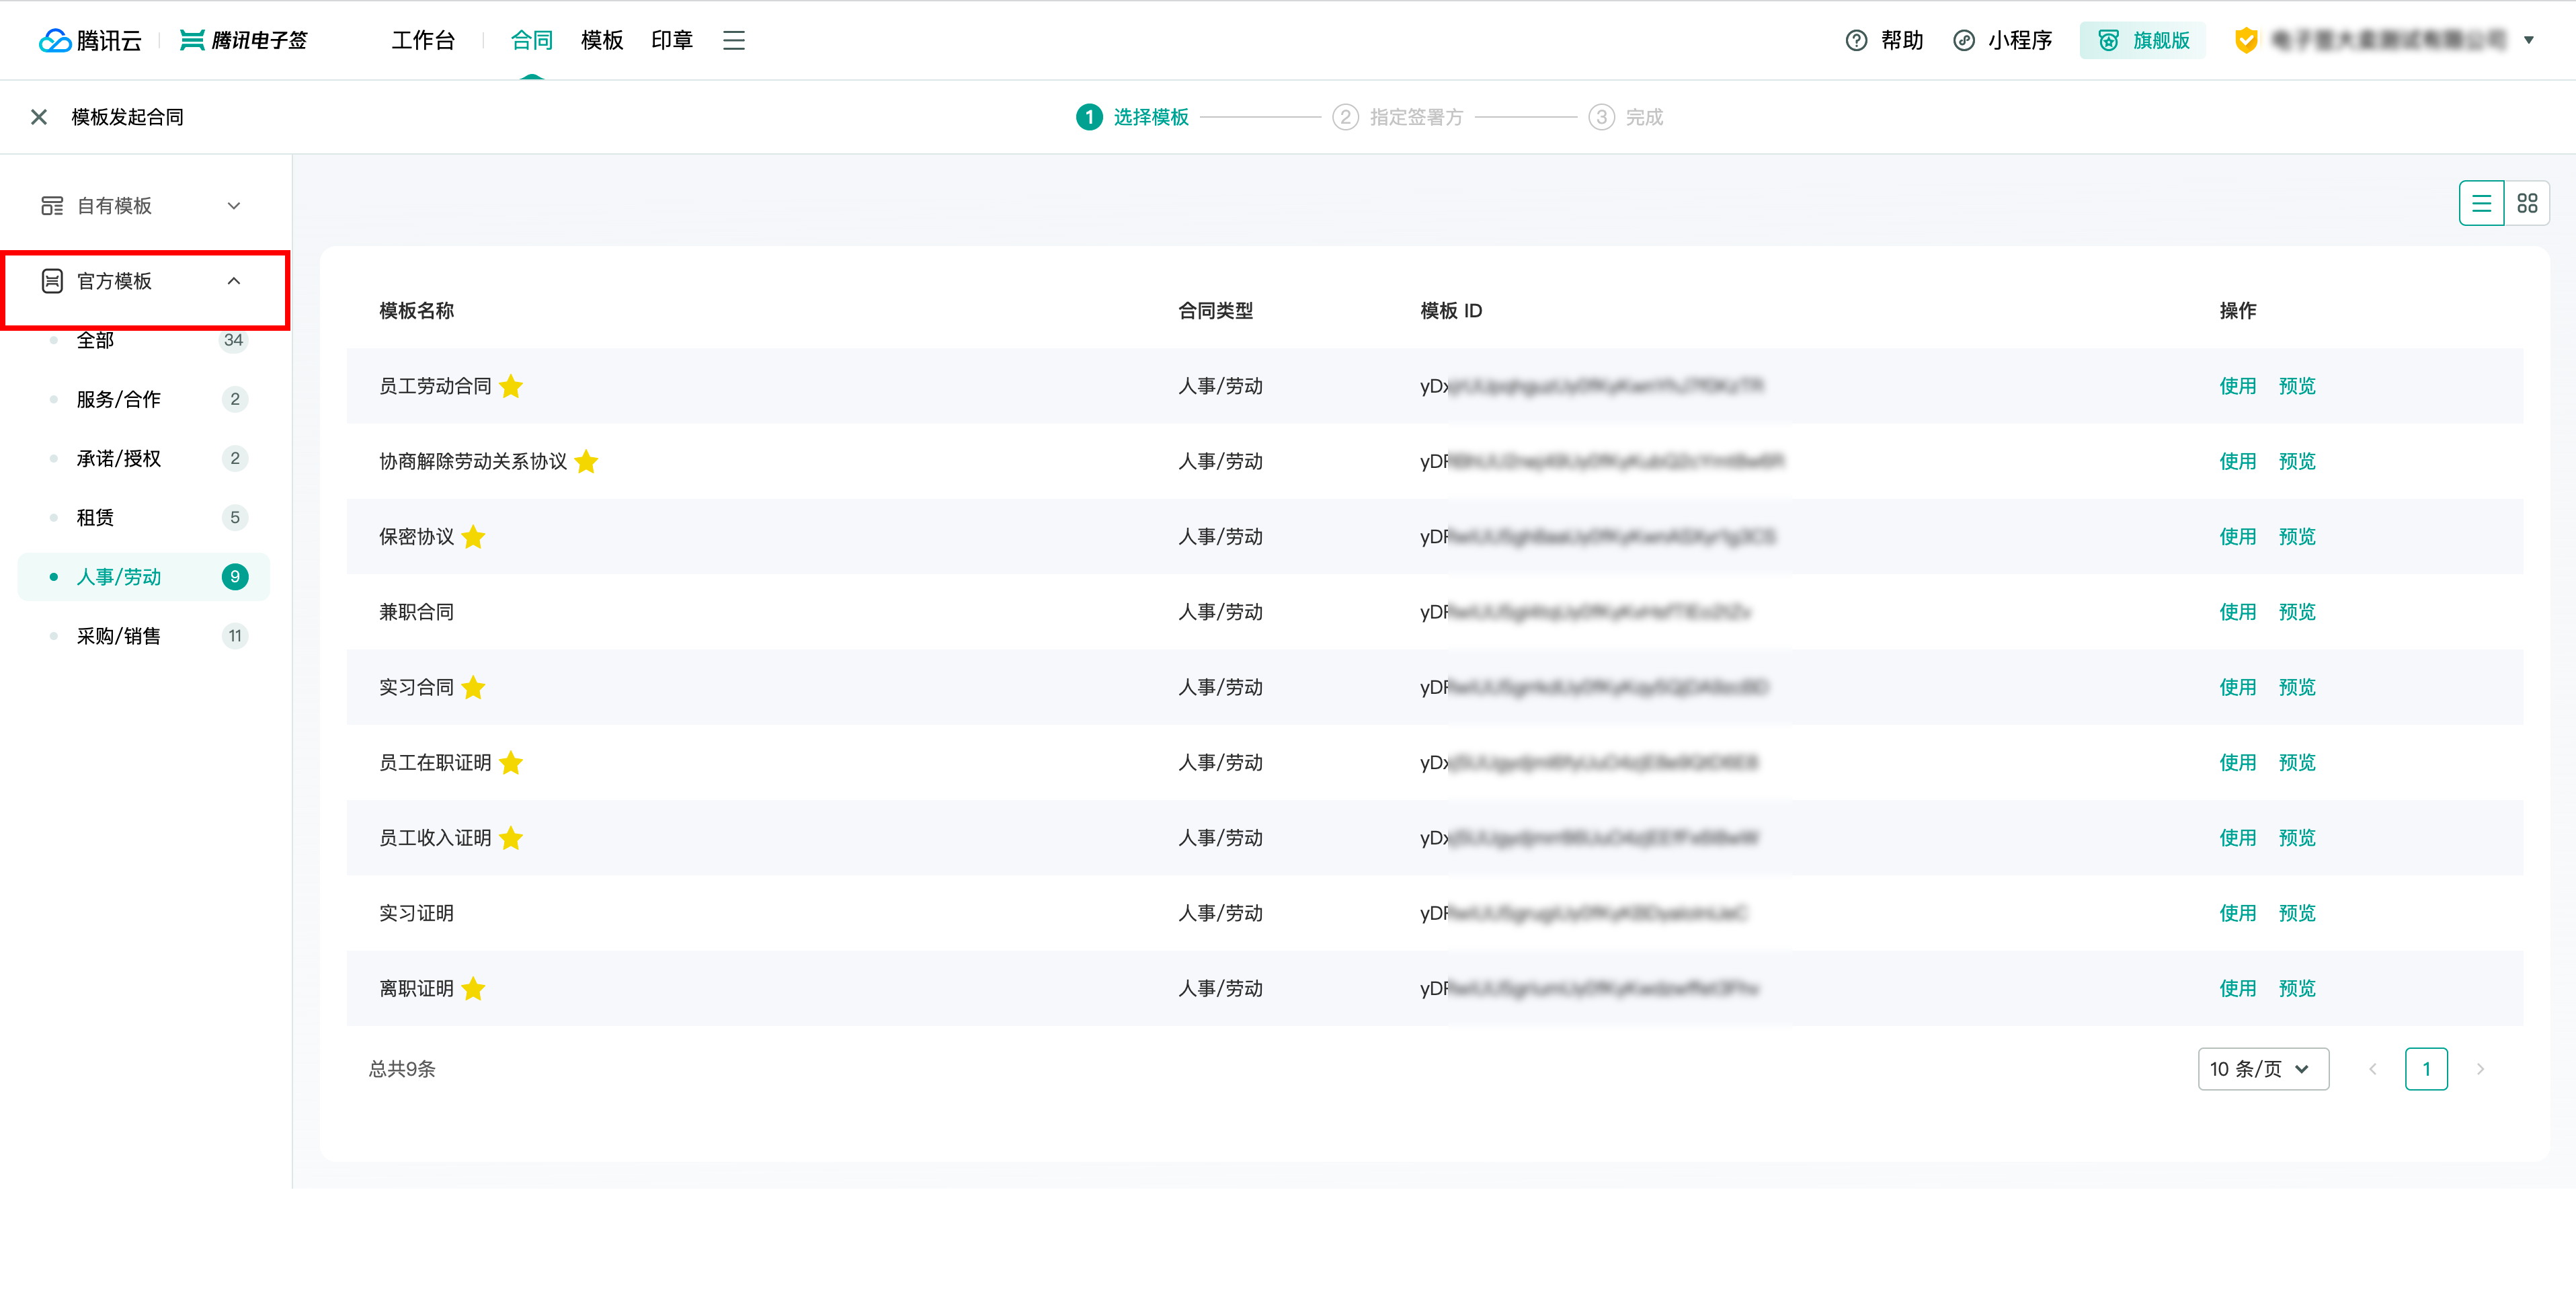Click the 实习证明 template name
The image size is (2576, 1303).
pos(416,913)
